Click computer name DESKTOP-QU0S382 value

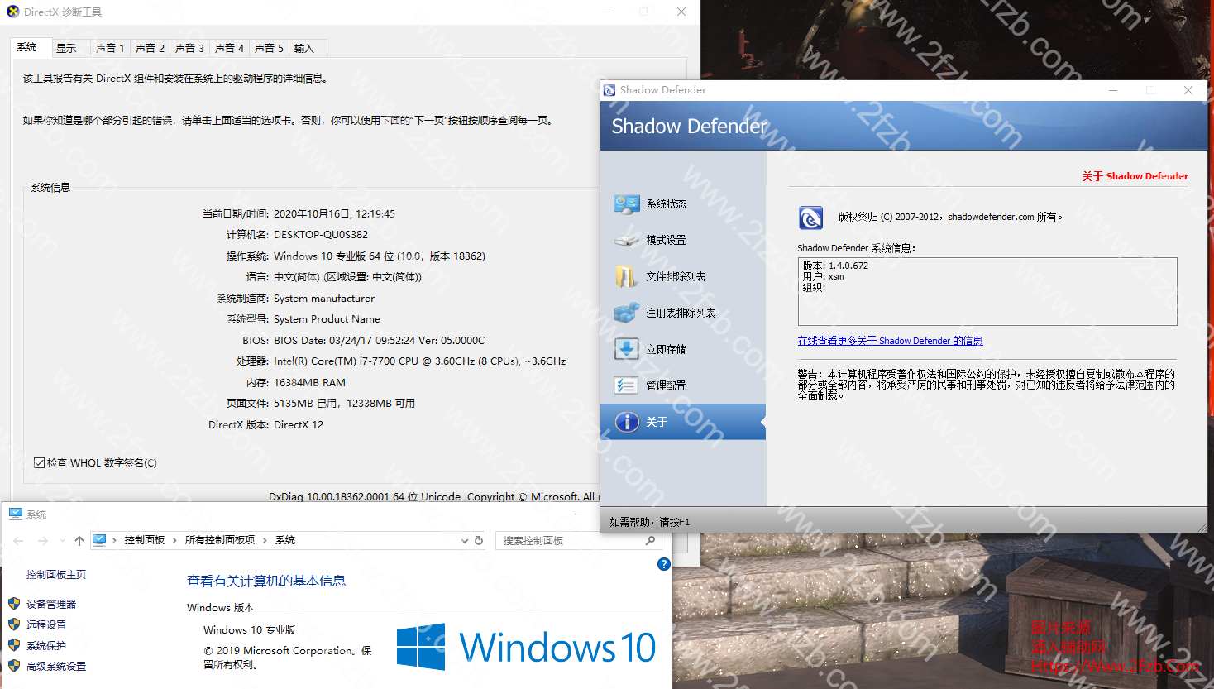[x=321, y=235]
